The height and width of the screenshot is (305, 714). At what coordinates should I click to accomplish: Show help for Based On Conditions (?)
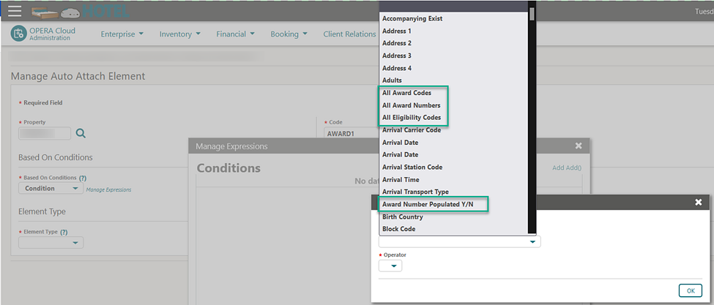pyautogui.click(x=83, y=178)
